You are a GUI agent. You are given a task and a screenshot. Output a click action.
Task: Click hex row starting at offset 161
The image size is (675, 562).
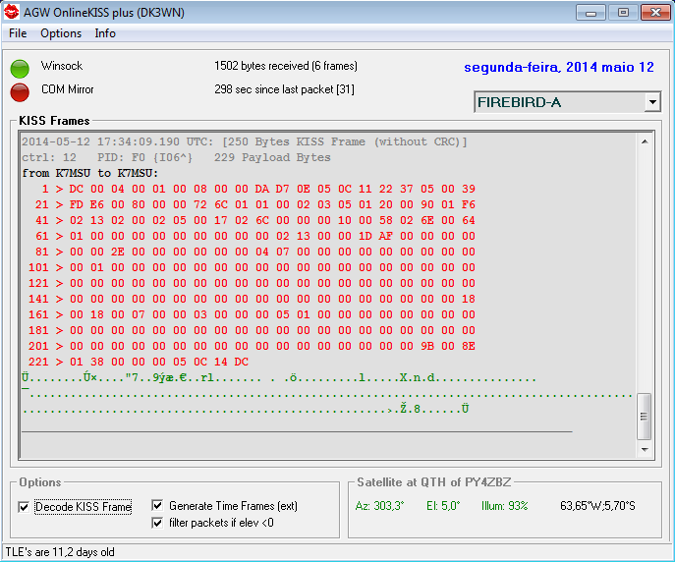pos(252,314)
